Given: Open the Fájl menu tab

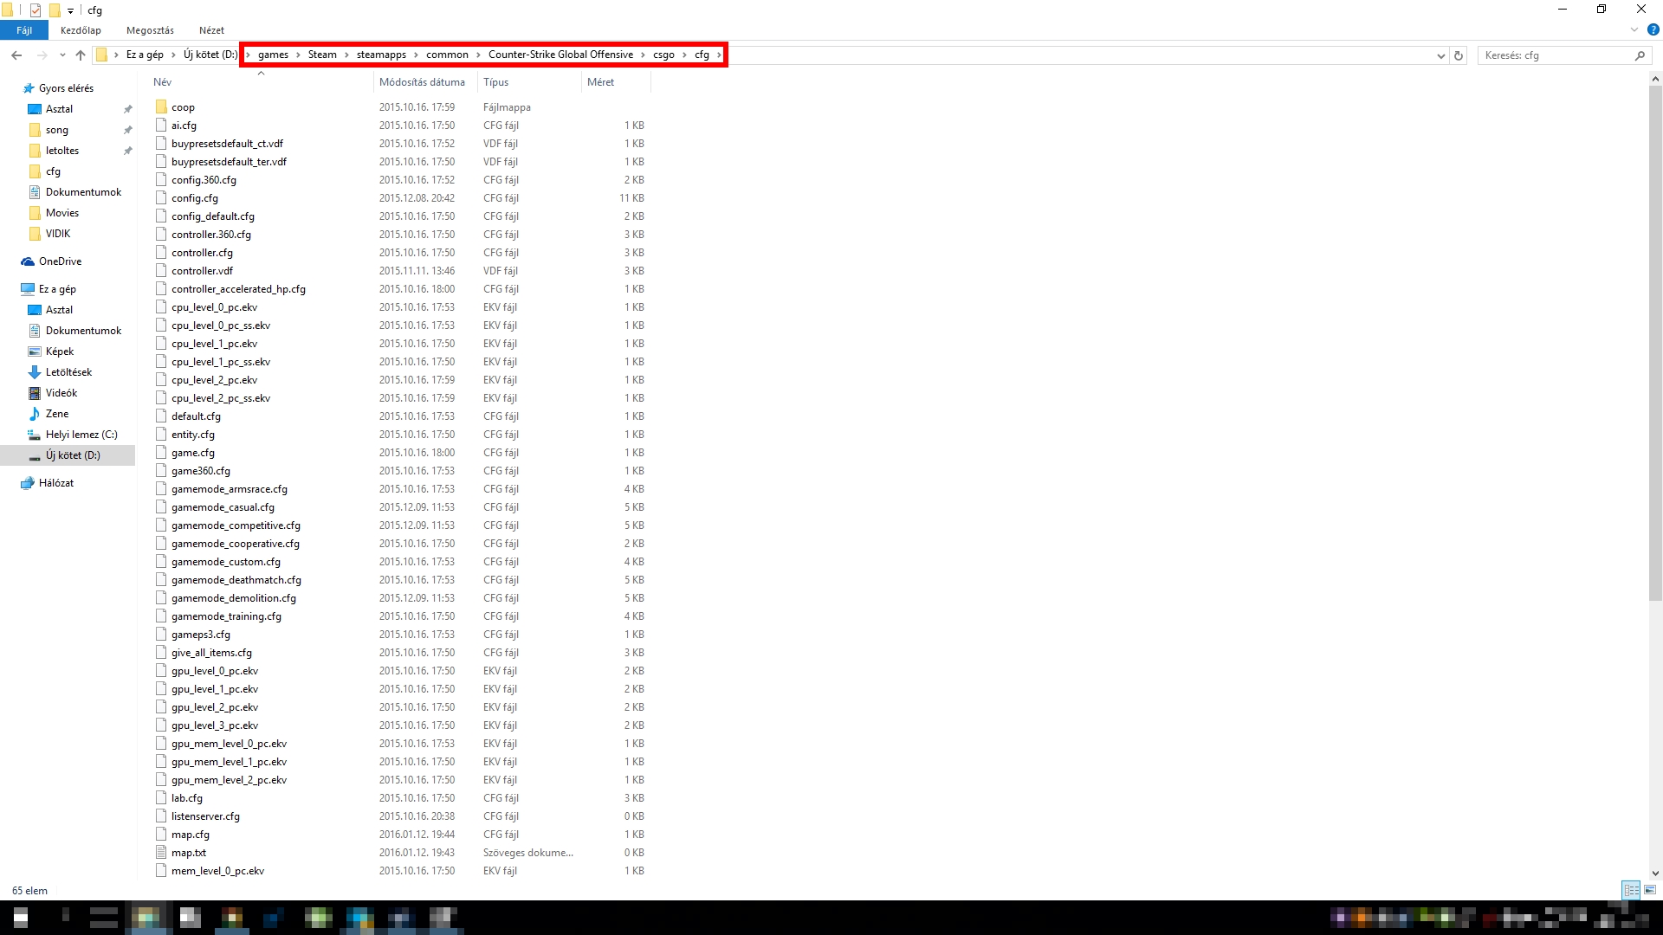Looking at the screenshot, I should (x=24, y=30).
